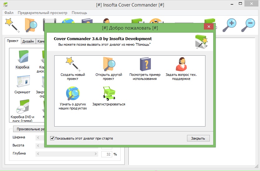Click the app icon in title bar
This screenshot has height=171, width=260.
pos(6,5)
